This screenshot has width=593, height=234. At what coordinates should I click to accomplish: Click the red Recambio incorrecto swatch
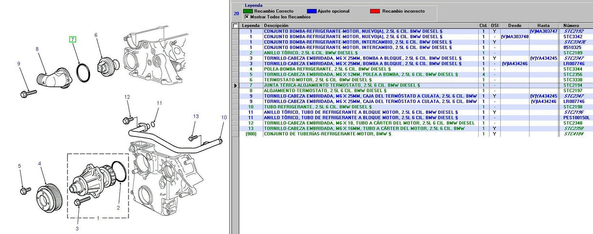[x=374, y=11]
